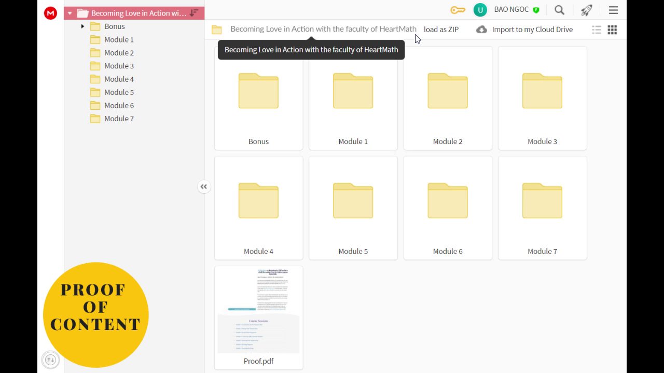Click the breadcrumb folder icon
Viewport: 664px width, 373px height.
pyautogui.click(x=217, y=30)
